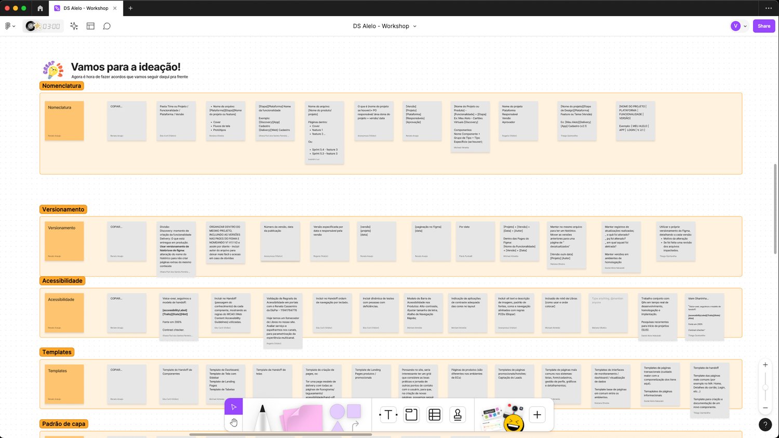Open more tools with plus button
The height and width of the screenshot is (438, 779).
point(537,415)
